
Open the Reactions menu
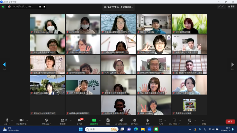click(135, 121)
